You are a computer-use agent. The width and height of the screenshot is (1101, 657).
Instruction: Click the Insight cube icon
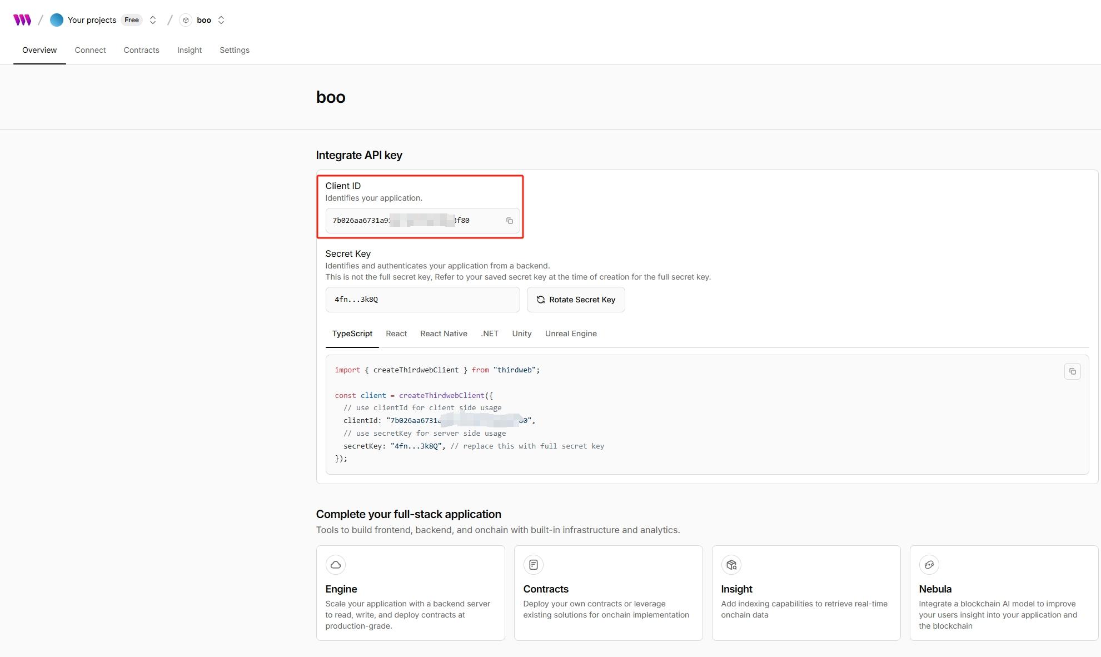731,565
